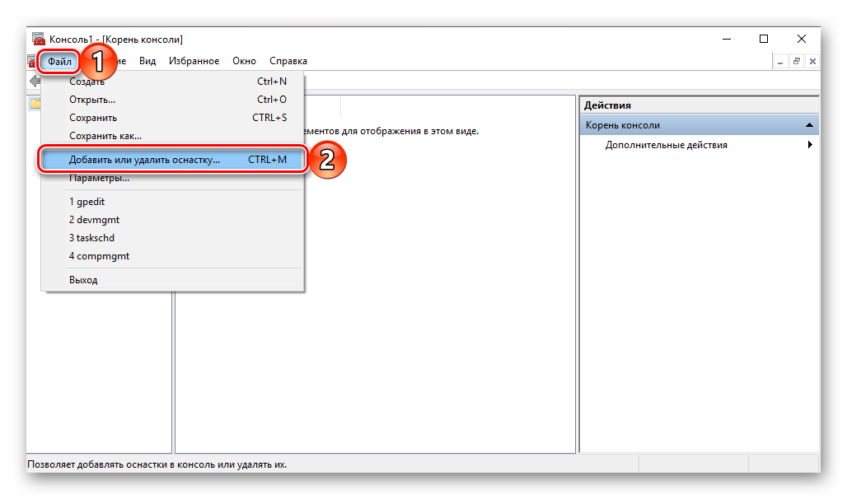
Task: Open Параметры... from the File menu
Action: 99,178
